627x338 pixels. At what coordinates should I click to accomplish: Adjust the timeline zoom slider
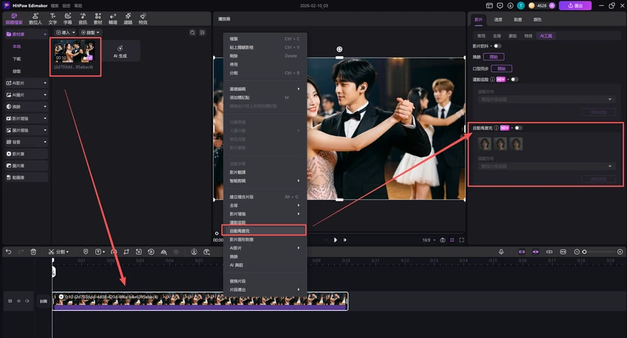point(585,251)
